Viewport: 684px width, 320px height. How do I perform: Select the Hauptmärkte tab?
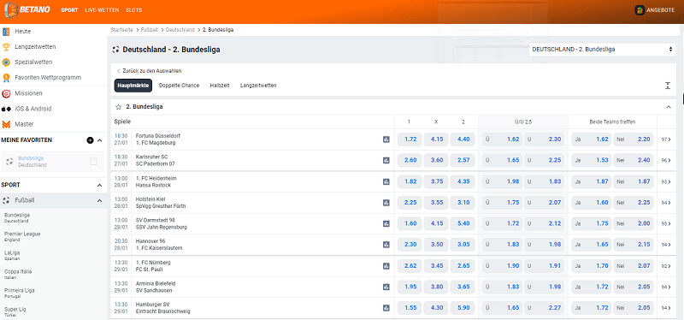(133, 86)
